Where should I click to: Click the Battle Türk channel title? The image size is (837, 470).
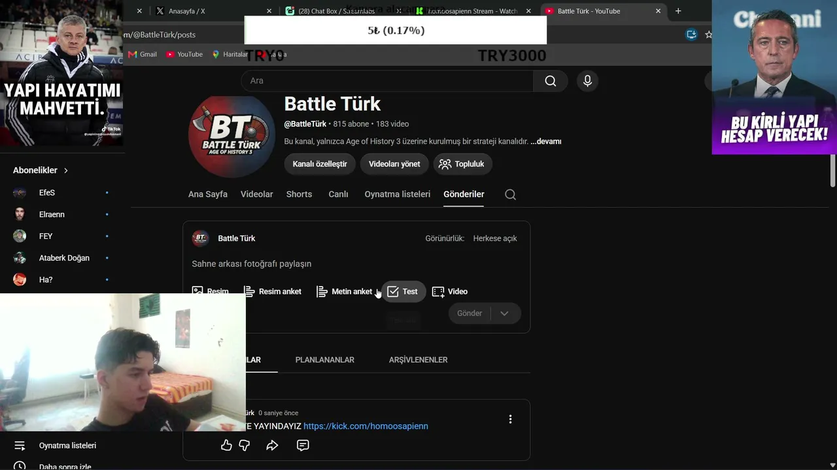[332, 104]
